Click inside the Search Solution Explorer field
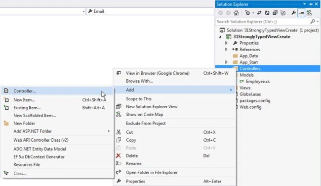Image resolution: width=321 pixels, height=186 pixels. pos(263,22)
